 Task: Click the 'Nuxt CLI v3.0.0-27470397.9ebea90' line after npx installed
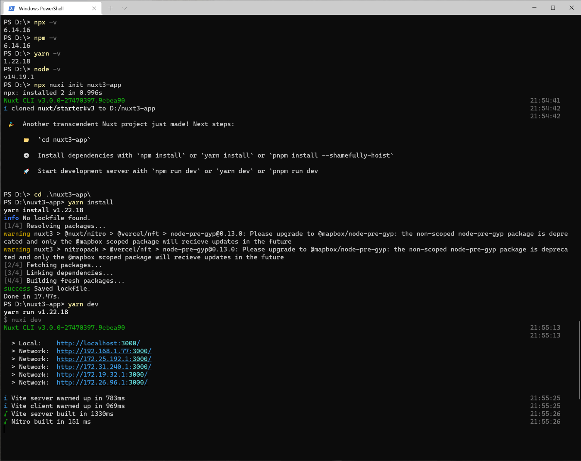click(x=64, y=101)
